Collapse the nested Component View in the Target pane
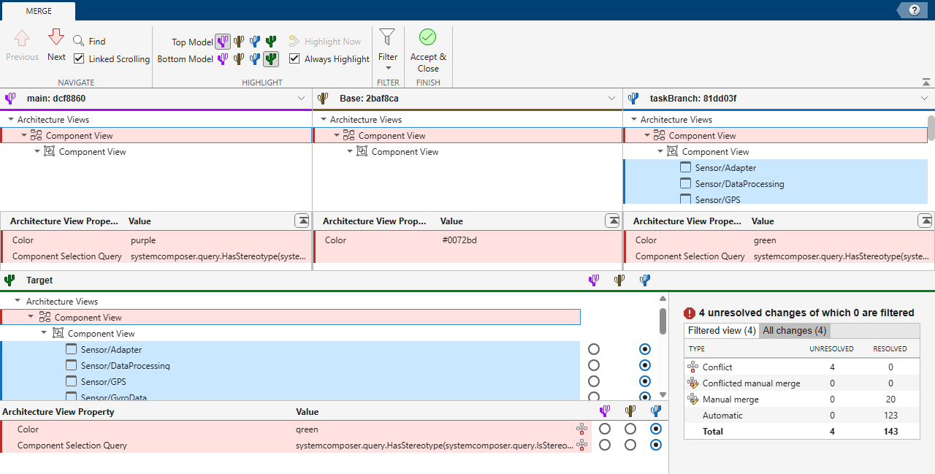 45,333
